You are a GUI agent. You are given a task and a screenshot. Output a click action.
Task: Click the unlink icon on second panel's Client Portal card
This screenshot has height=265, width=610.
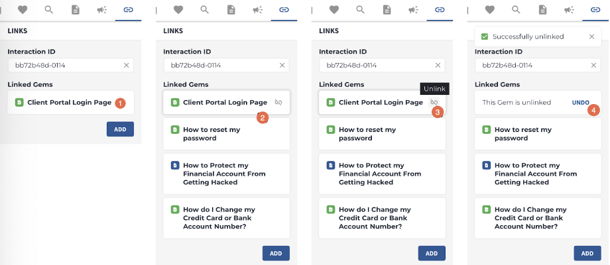pos(278,103)
